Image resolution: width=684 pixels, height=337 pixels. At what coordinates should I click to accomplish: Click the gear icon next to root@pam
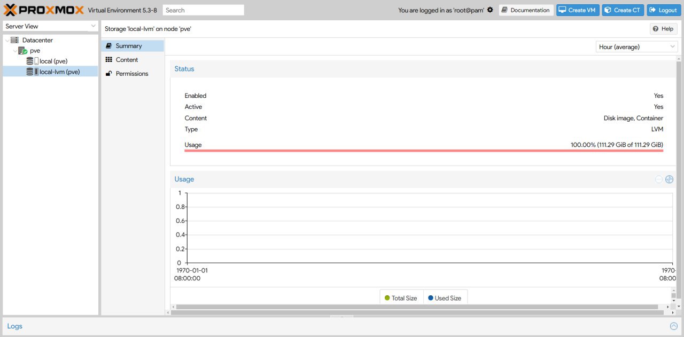(x=490, y=10)
